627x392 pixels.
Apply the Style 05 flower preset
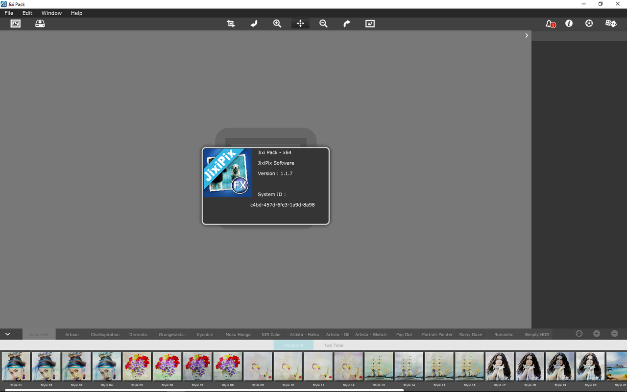pos(137,366)
